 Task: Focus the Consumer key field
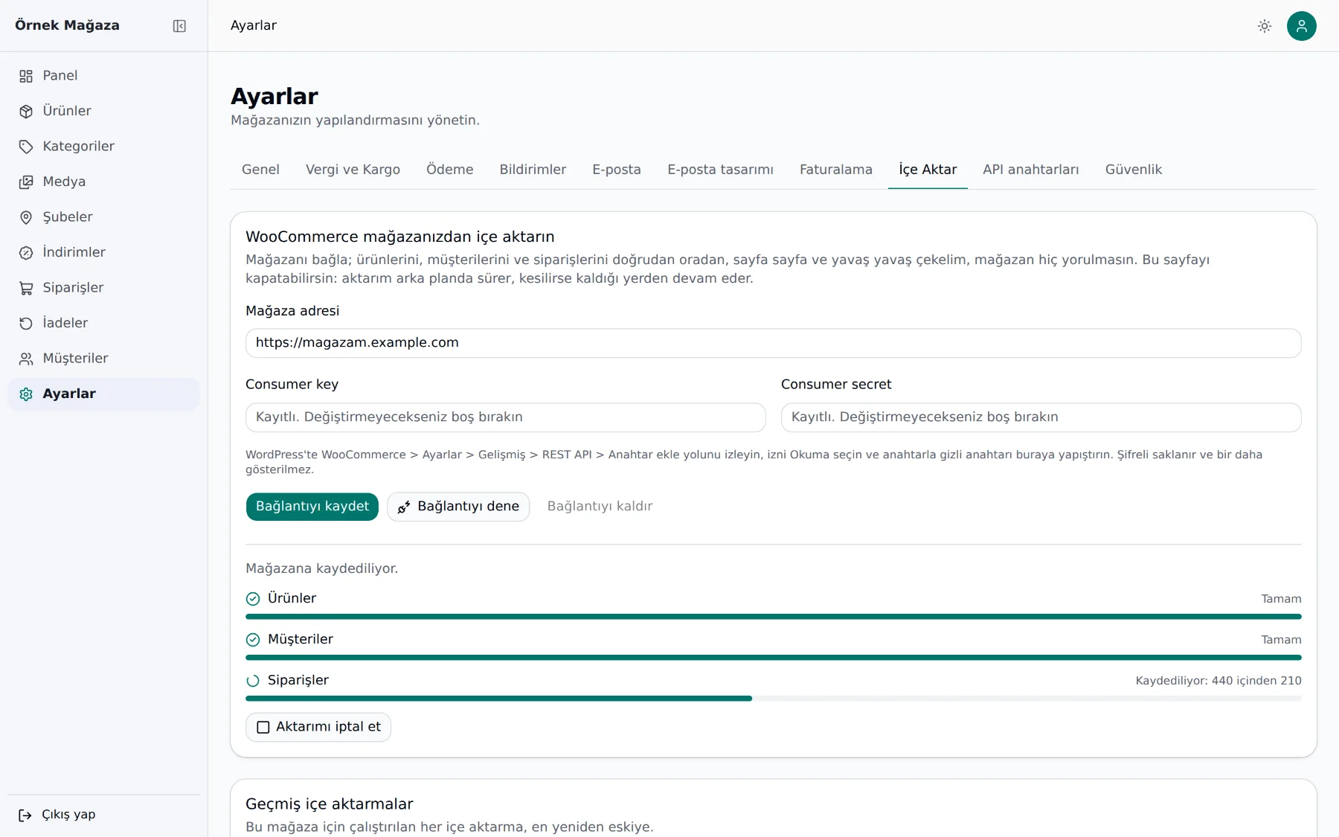point(506,417)
